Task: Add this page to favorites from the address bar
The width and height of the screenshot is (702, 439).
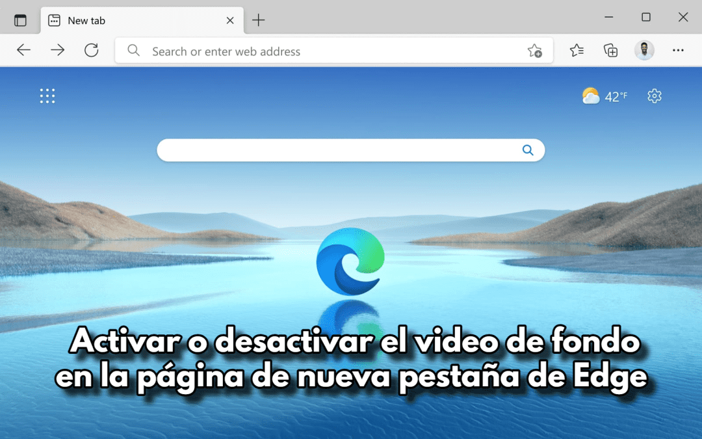Action: [x=534, y=50]
